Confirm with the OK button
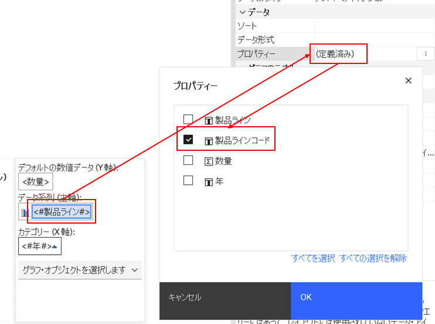The image size is (435, 324). (x=356, y=301)
